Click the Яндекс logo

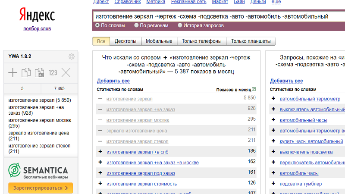[x=37, y=15]
